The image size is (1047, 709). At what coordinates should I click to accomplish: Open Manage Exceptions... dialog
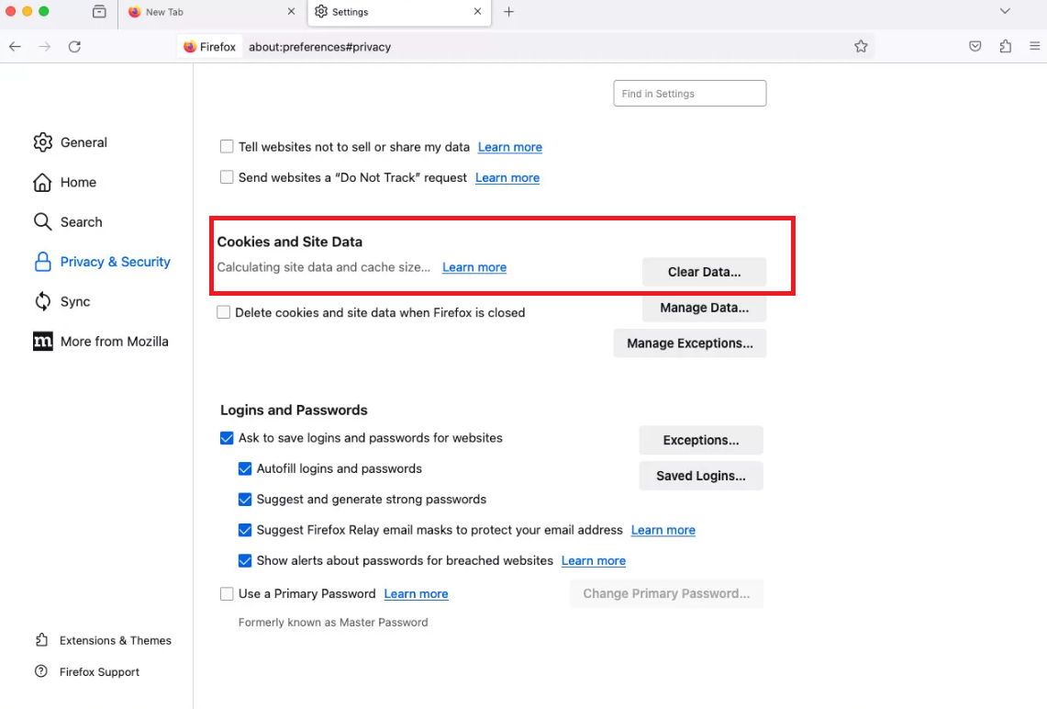690,343
